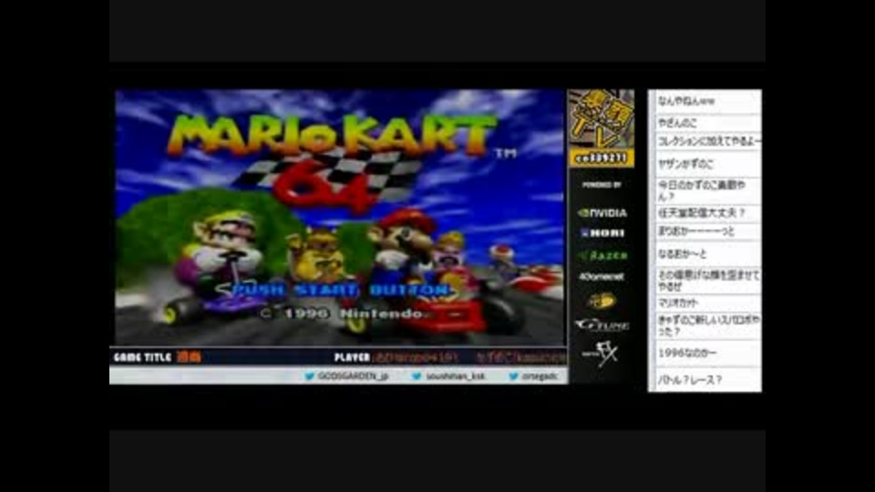Select the two-line comment ending 'った？'

pyautogui.click(x=707, y=326)
